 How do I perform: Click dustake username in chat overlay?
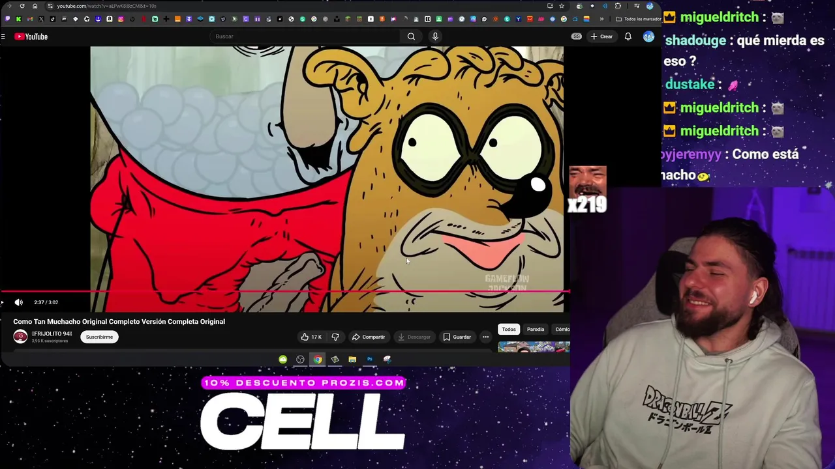[690, 84]
